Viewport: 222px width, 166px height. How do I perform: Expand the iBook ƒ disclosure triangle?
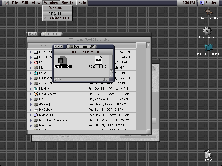[31, 89]
